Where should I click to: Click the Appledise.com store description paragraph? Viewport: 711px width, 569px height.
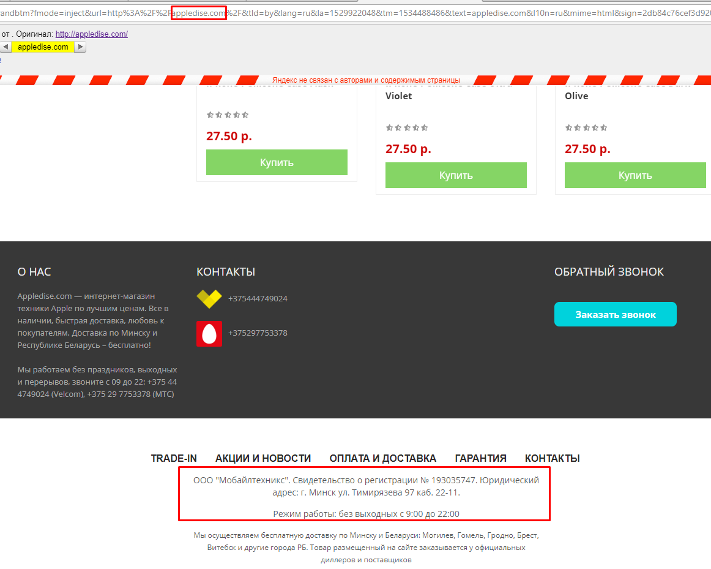coord(94,320)
